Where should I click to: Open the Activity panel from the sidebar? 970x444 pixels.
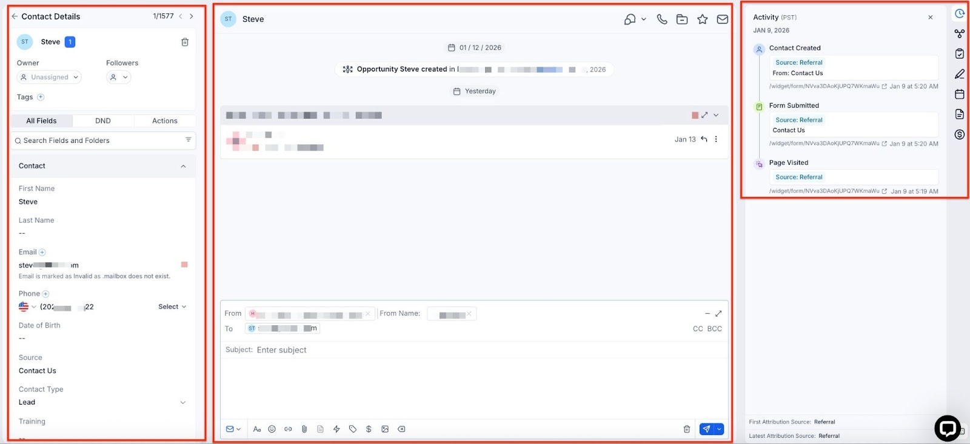(x=960, y=13)
